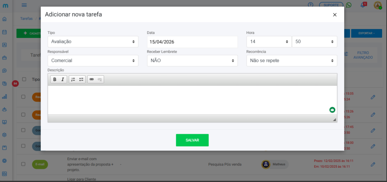Viewport: 387px width, 182px height.
Task: Expand the Responsável dropdown showing Comercial
Action: (x=93, y=61)
